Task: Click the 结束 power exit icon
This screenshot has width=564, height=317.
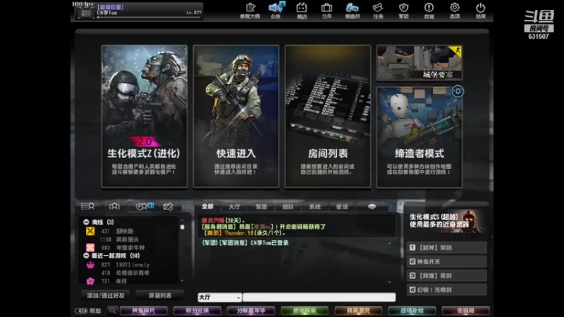Action: click(481, 11)
